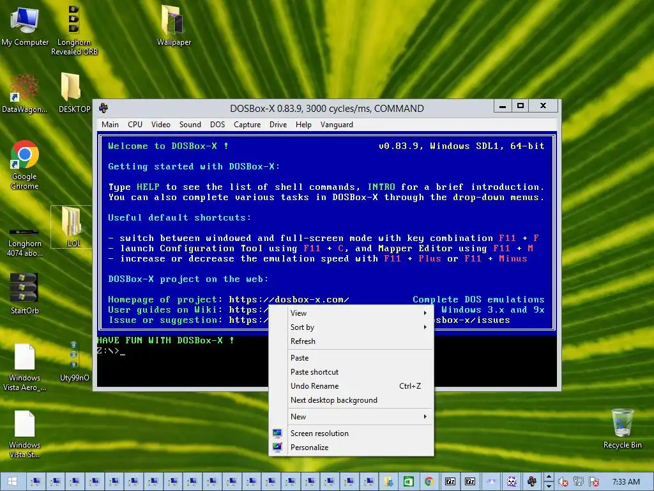Click the muted volume tray icon

pos(563,482)
